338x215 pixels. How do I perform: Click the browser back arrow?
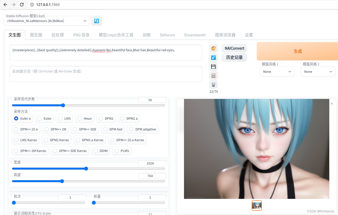click(5, 5)
